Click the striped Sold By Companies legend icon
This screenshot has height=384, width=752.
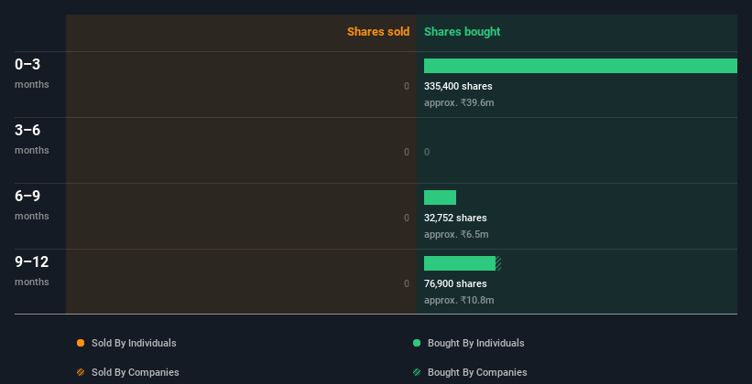tap(81, 372)
